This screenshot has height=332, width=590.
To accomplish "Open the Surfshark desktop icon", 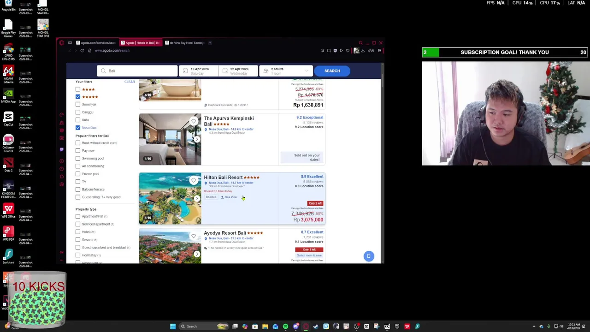I will [x=8, y=257].
